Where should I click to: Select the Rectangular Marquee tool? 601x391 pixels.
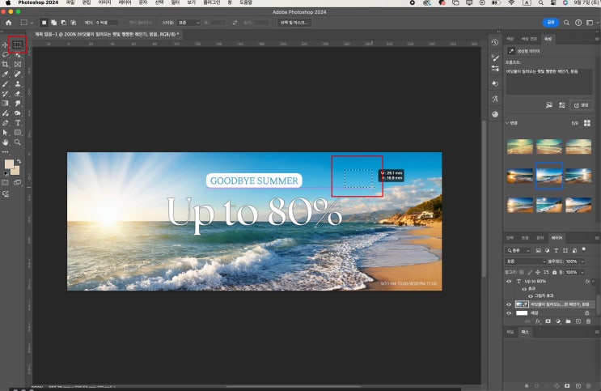pyautogui.click(x=18, y=45)
